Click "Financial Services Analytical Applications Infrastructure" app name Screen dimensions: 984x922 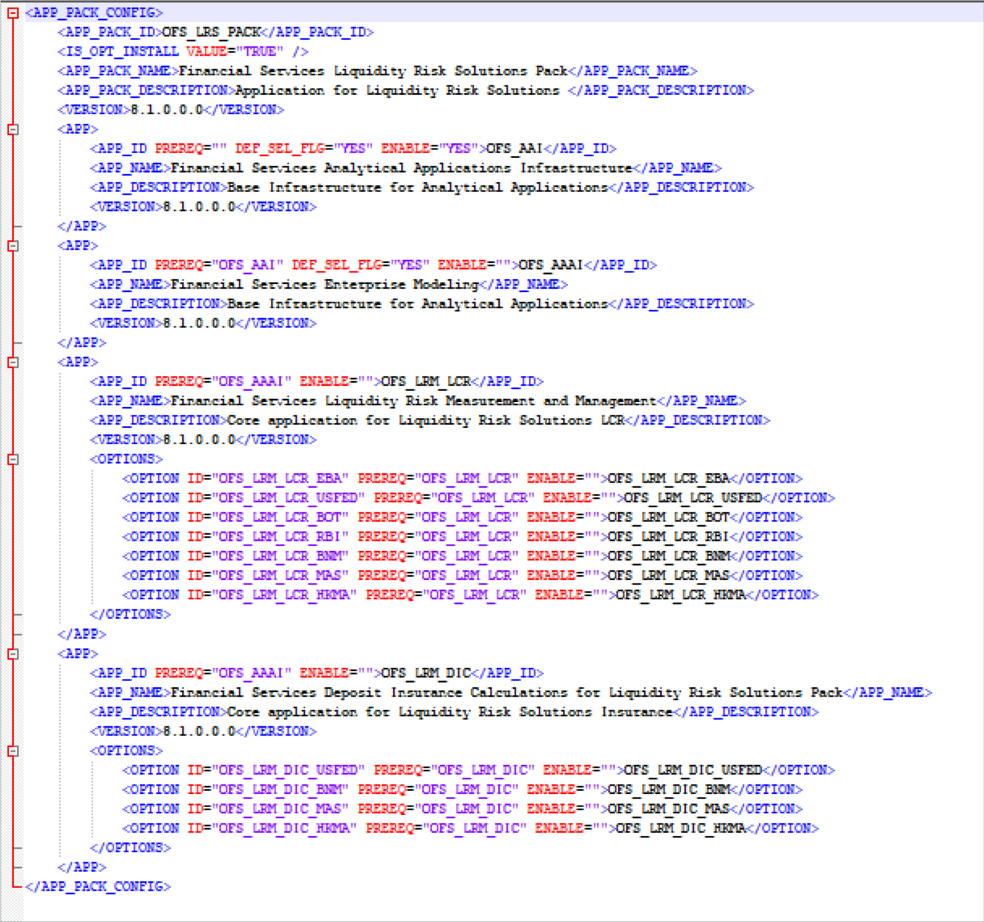pyautogui.click(x=401, y=168)
